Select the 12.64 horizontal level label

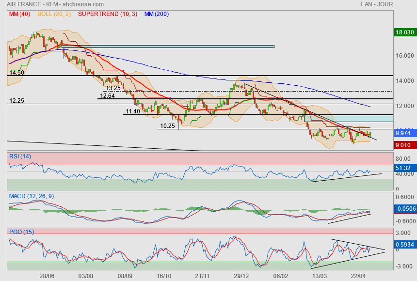click(x=107, y=96)
